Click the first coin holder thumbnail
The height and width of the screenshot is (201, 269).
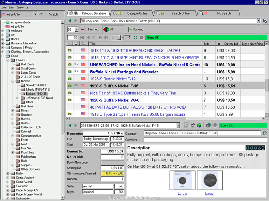pyautogui.click(x=182, y=180)
